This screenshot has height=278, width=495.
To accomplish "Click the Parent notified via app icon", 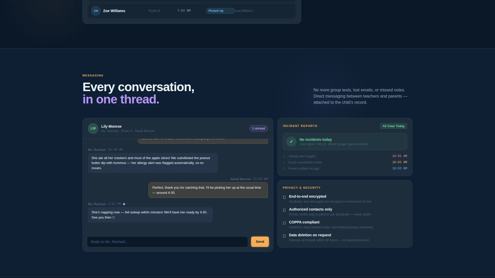I will [x=284, y=169].
